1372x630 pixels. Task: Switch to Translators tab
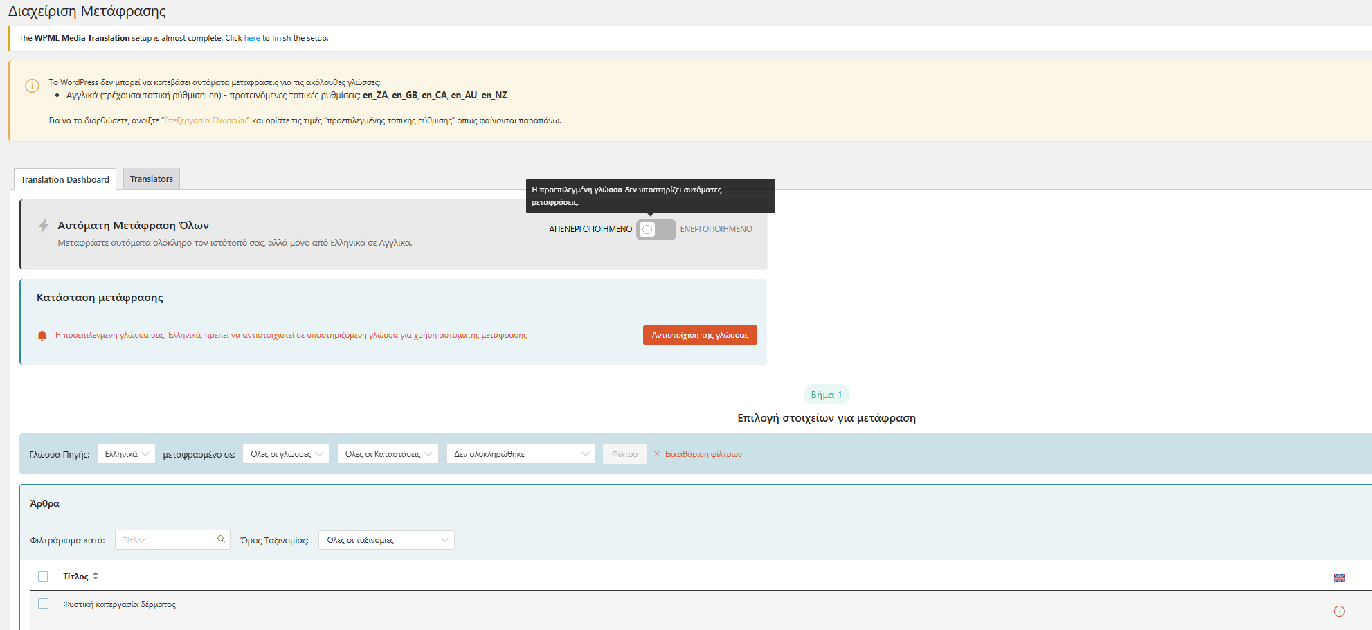(x=152, y=179)
